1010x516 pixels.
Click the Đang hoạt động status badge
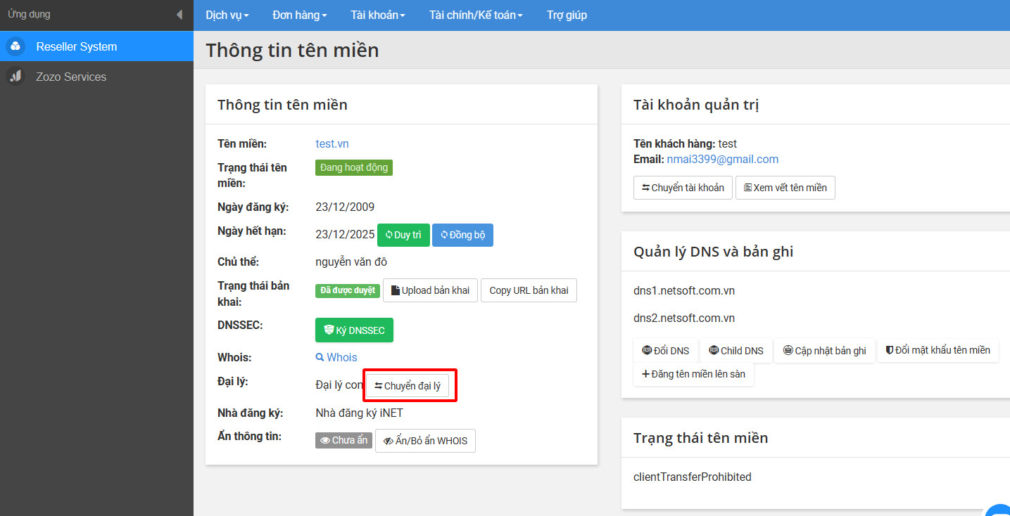pyautogui.click(x=353, y=168)
